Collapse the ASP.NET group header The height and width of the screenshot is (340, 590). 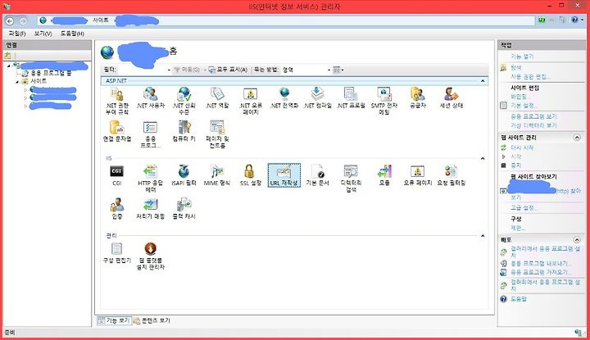tap(483, 81)
